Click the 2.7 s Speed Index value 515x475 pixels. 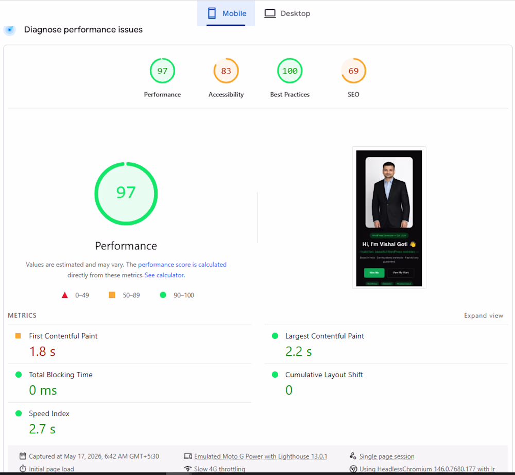point(42,429)
